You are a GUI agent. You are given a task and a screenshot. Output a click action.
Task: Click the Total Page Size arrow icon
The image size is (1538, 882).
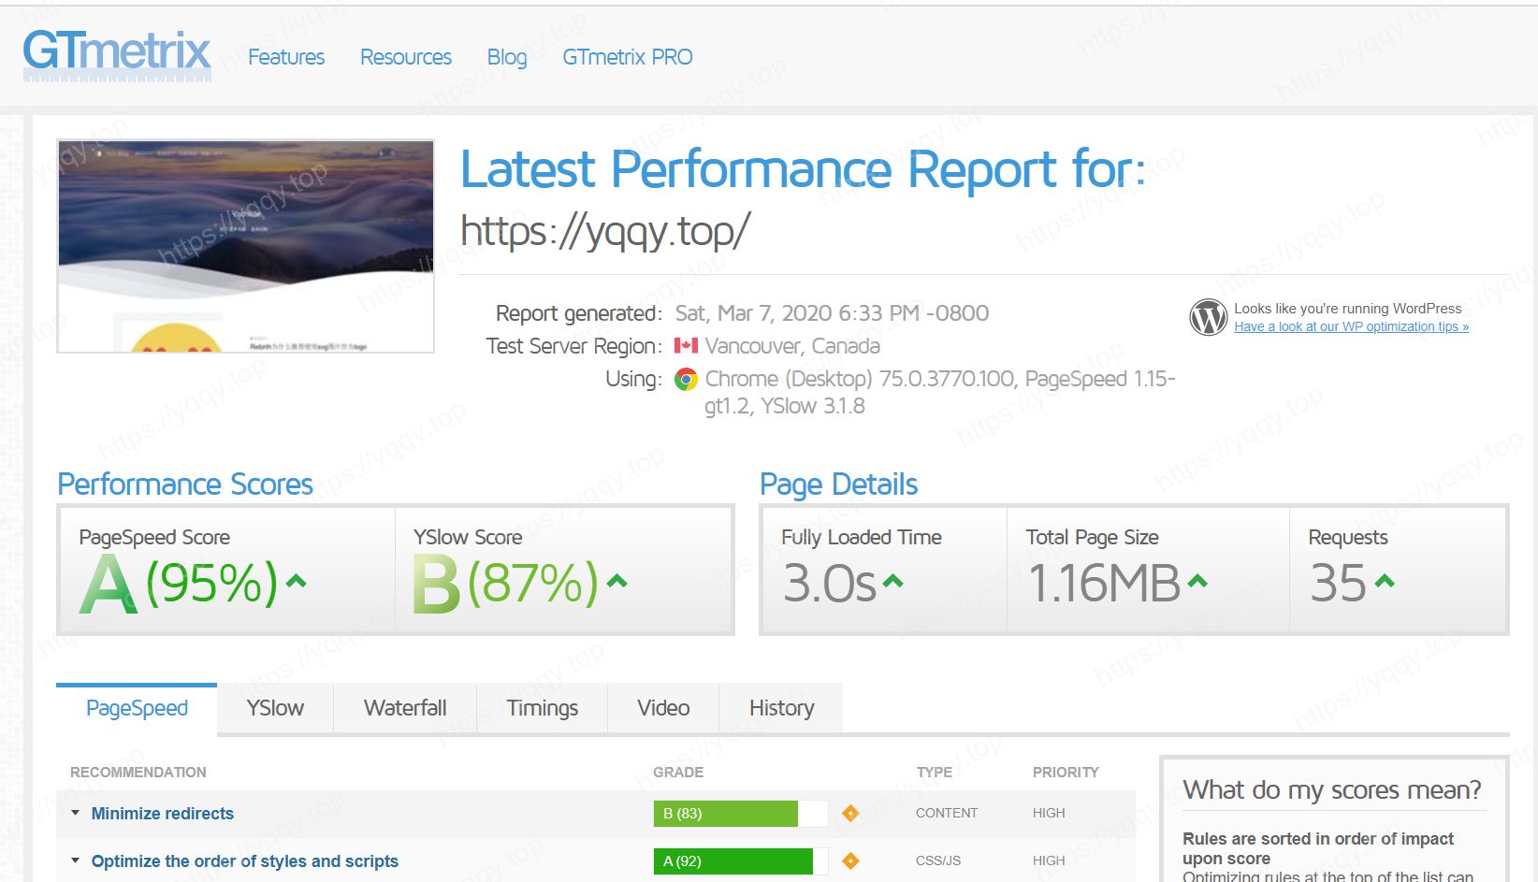point(1197,581)
